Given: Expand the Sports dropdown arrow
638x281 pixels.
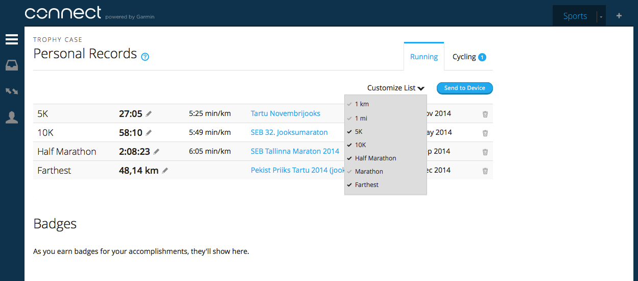Looking at the screenshot, I should coord(601,16).
